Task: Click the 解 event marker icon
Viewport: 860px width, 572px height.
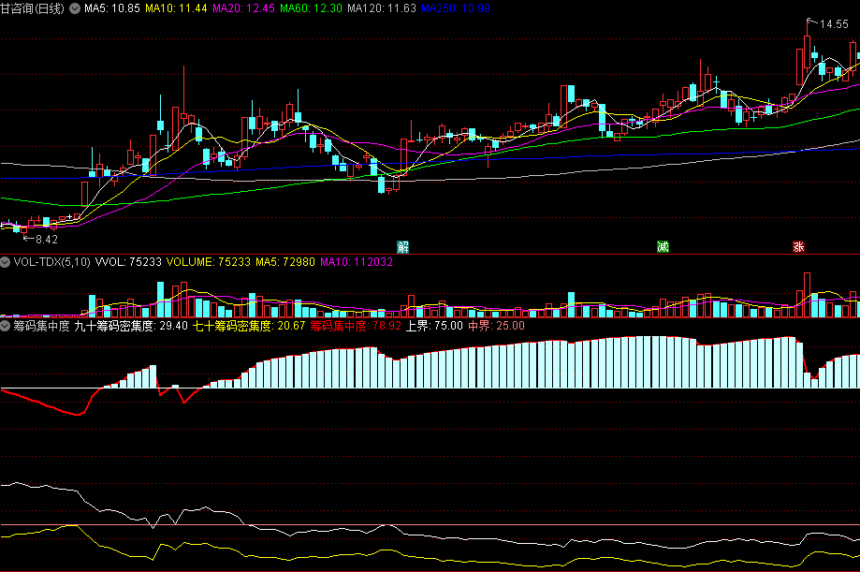Action: click(402, 247)
